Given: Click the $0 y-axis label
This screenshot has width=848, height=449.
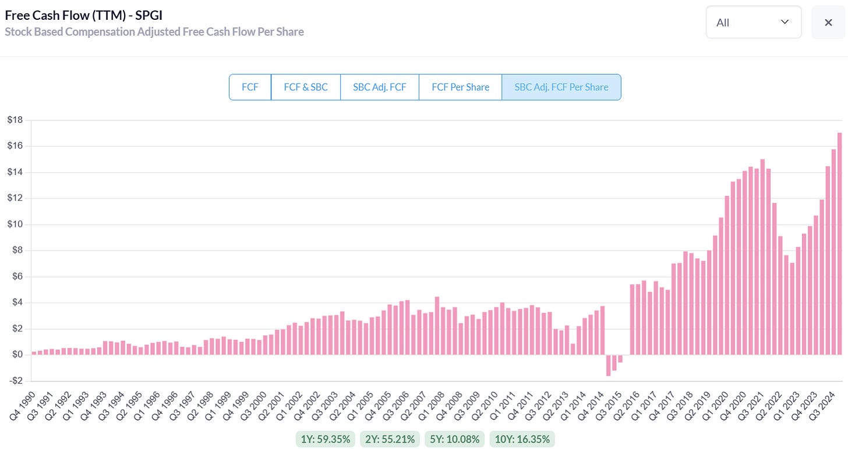Looking at the screenshot, I should pyautogui.click(x=16, y=355).
